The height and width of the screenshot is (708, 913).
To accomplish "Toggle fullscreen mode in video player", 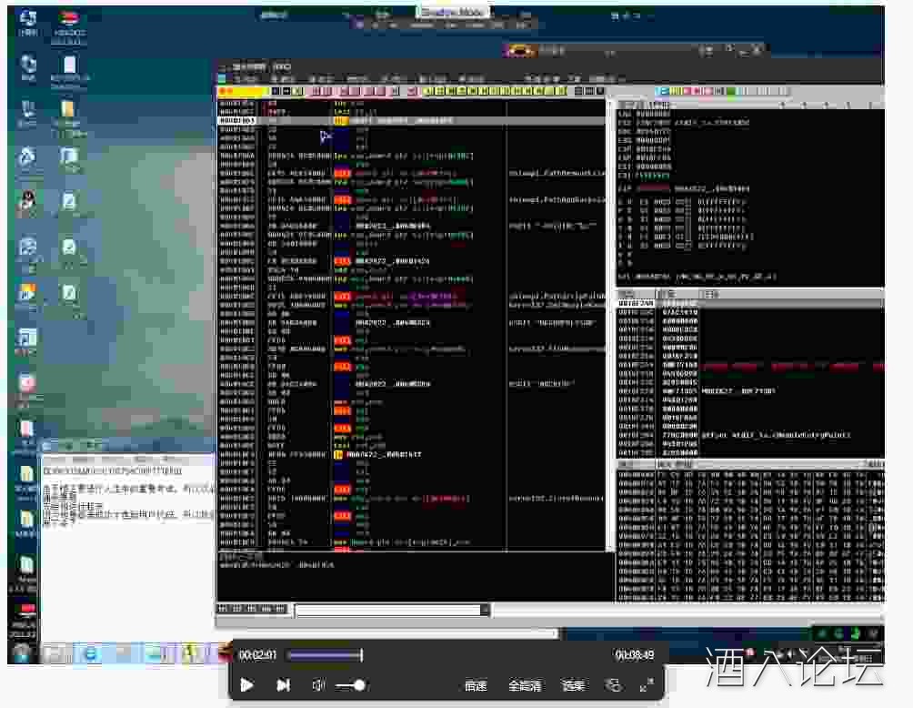I will coord(647,685).
